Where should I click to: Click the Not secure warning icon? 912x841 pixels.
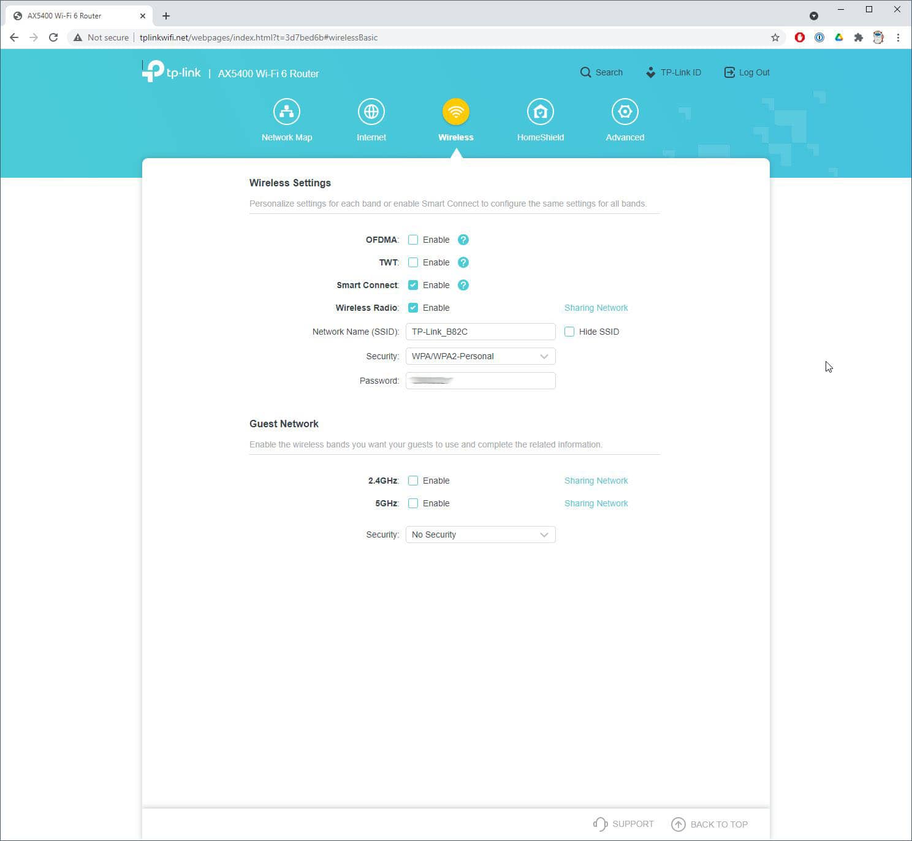(x=78, y=37)
